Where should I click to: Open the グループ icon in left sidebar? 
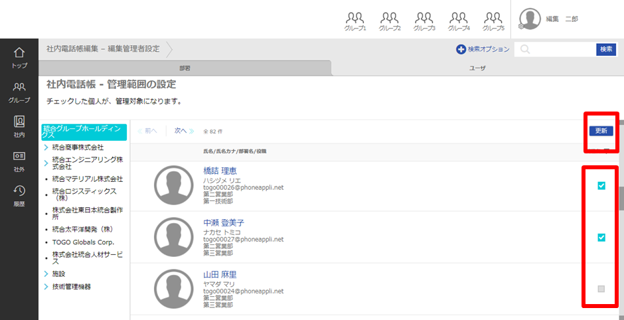click(19, 92)
